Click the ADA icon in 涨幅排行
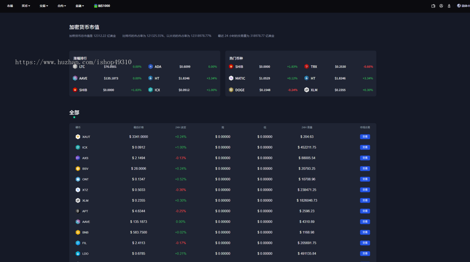Screen dimensions: 470x262 150,66
